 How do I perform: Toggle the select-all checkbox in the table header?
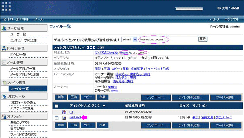pyautogui.click(x=57, y=106)
